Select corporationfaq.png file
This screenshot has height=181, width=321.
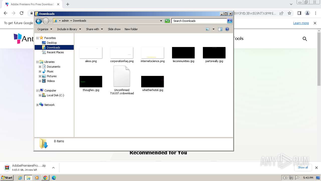tap(122, 55)
